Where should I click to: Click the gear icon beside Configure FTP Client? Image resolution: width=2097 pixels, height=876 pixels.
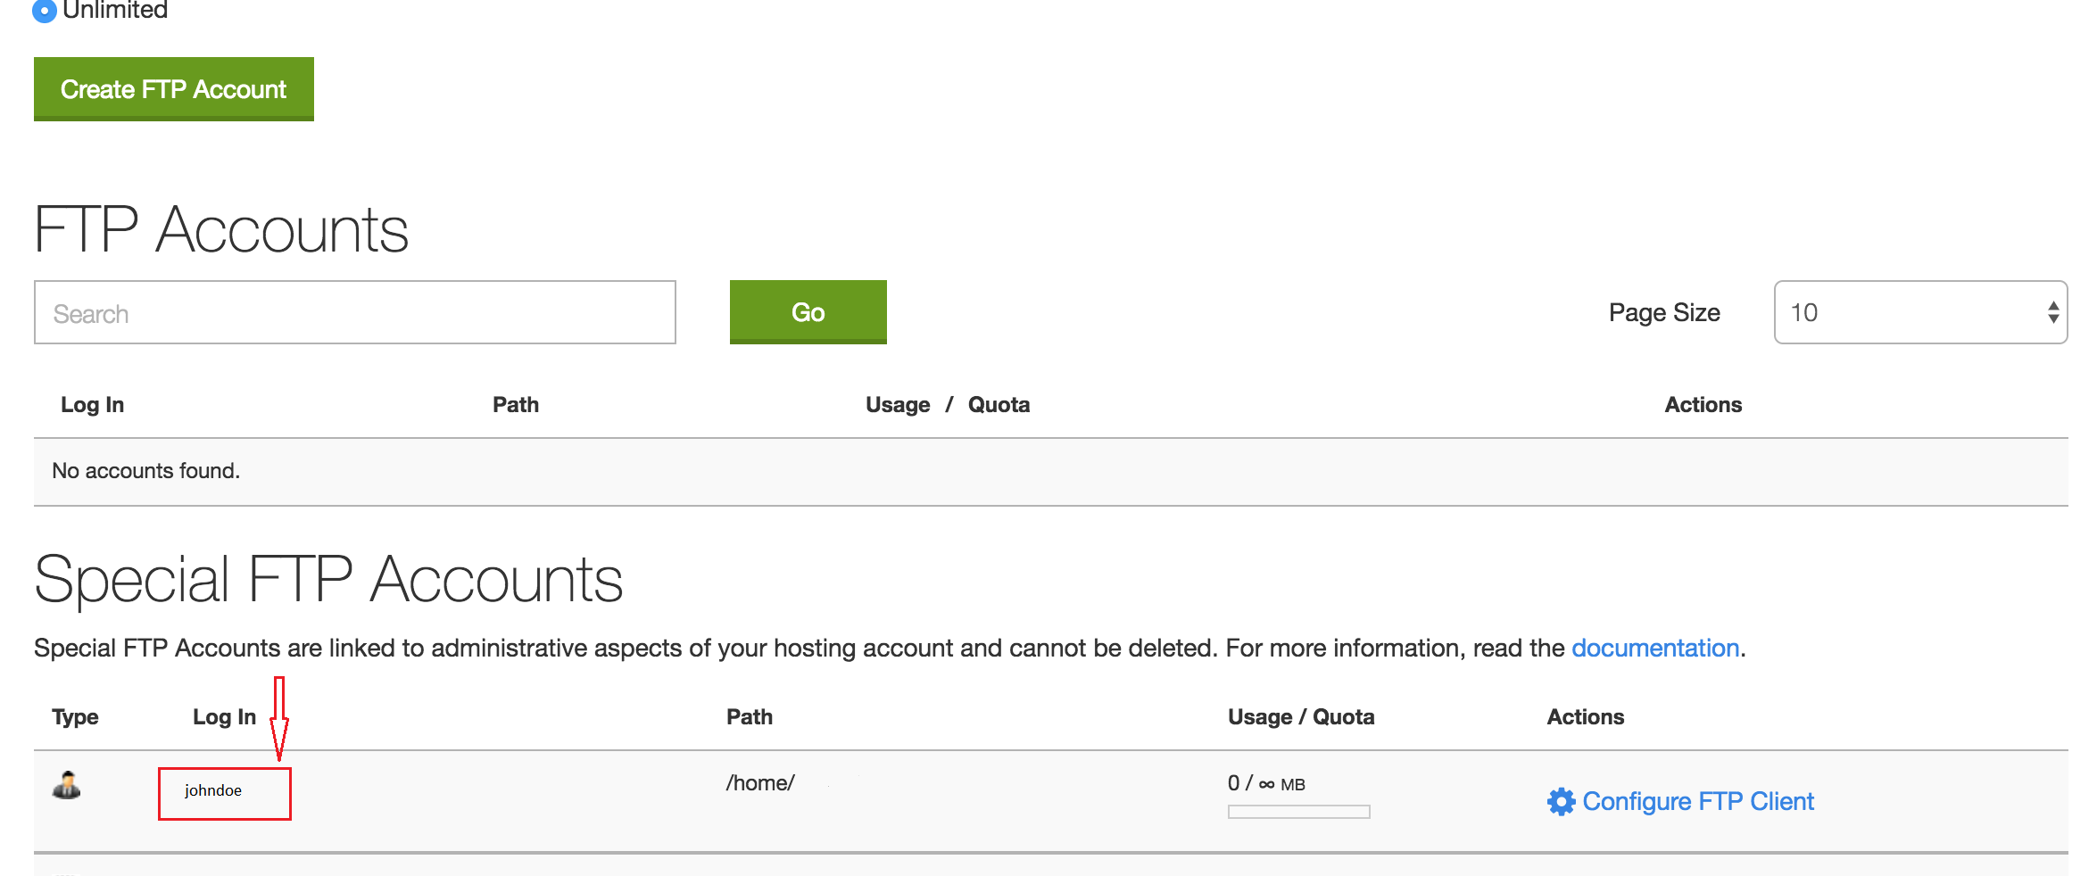[x=1560, y=801]
